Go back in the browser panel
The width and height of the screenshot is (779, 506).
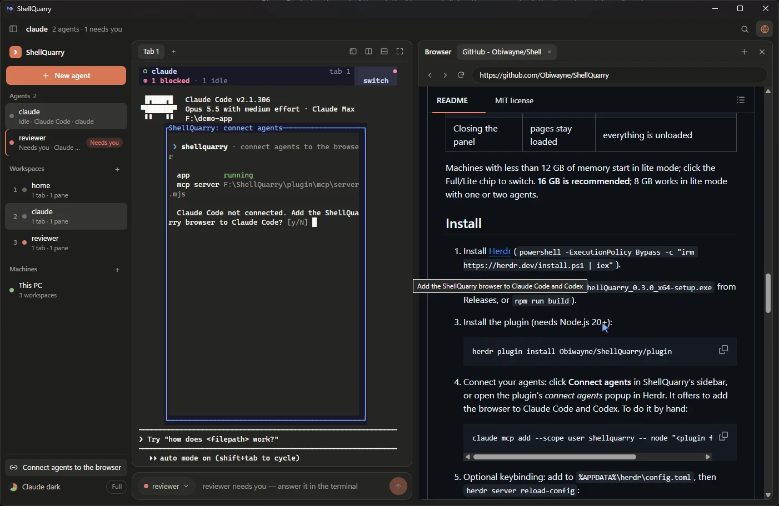(430, 75)
